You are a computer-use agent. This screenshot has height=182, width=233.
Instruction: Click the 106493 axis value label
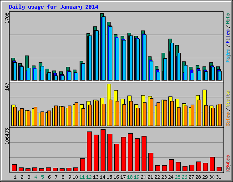point(7,136)
